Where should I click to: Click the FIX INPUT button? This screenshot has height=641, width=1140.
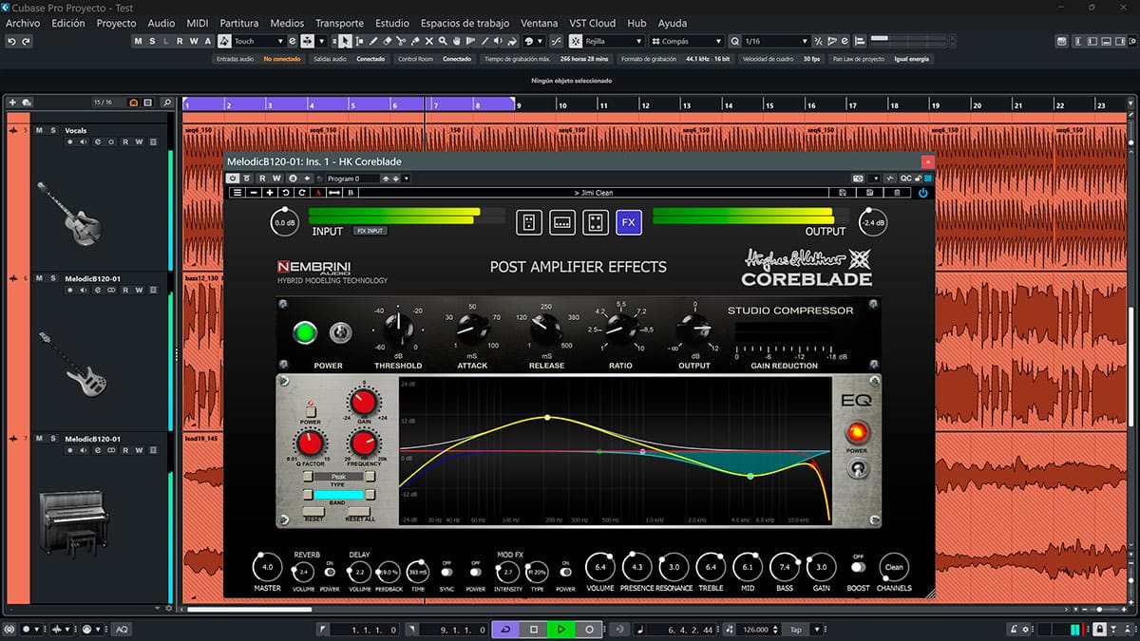(x=370, y=231)
